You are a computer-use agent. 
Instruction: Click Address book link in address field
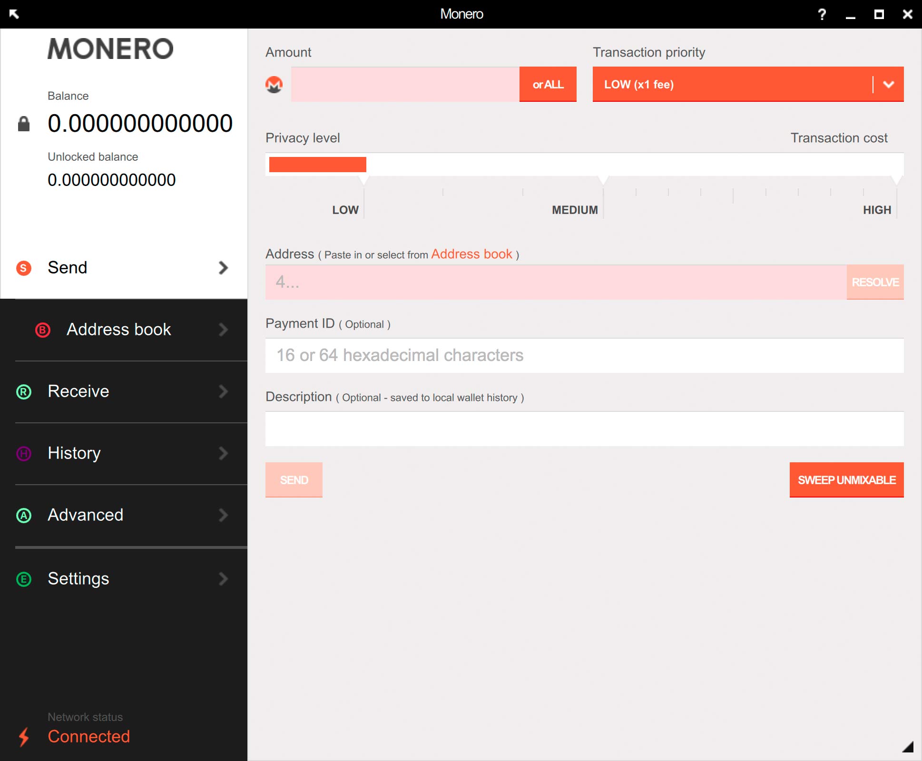[x=471, y=254]
